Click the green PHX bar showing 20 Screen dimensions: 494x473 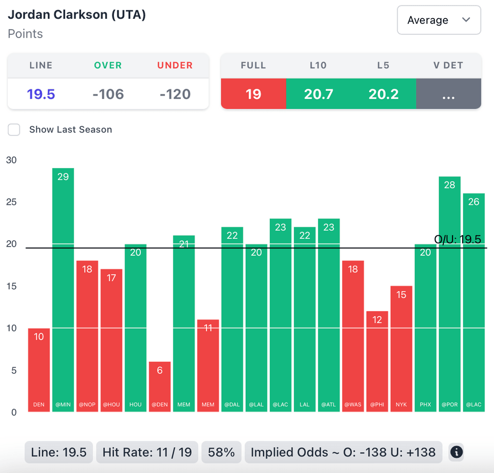[425, 328]
